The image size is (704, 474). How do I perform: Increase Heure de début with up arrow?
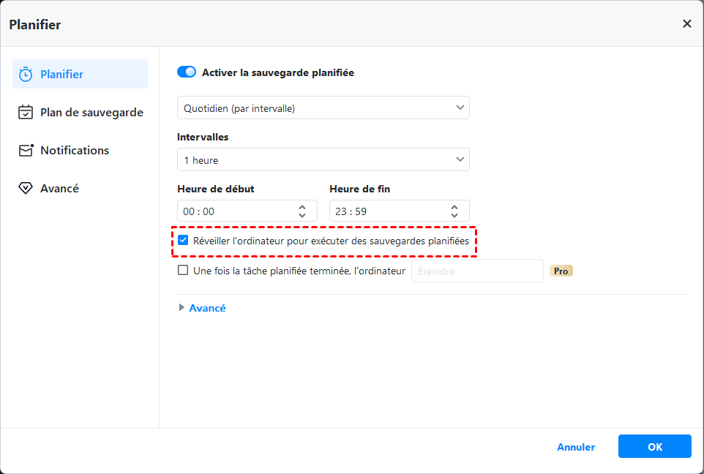pyautogui.click(x=302, y=207)
